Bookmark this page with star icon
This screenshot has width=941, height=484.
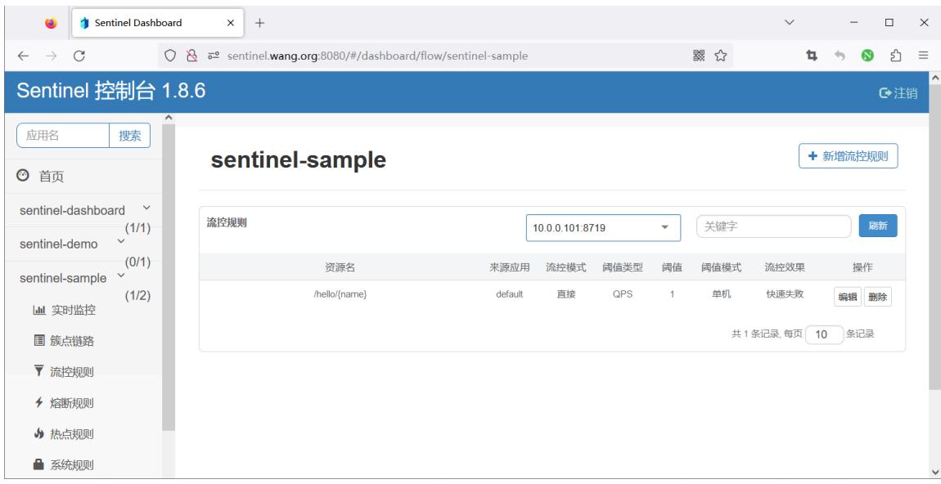721,56
